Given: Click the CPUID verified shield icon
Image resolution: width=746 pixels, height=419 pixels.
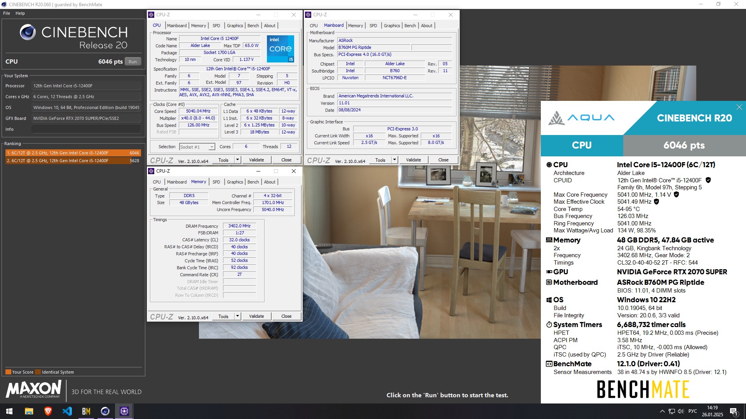Looking at the screenshot, I should (708, 180).
